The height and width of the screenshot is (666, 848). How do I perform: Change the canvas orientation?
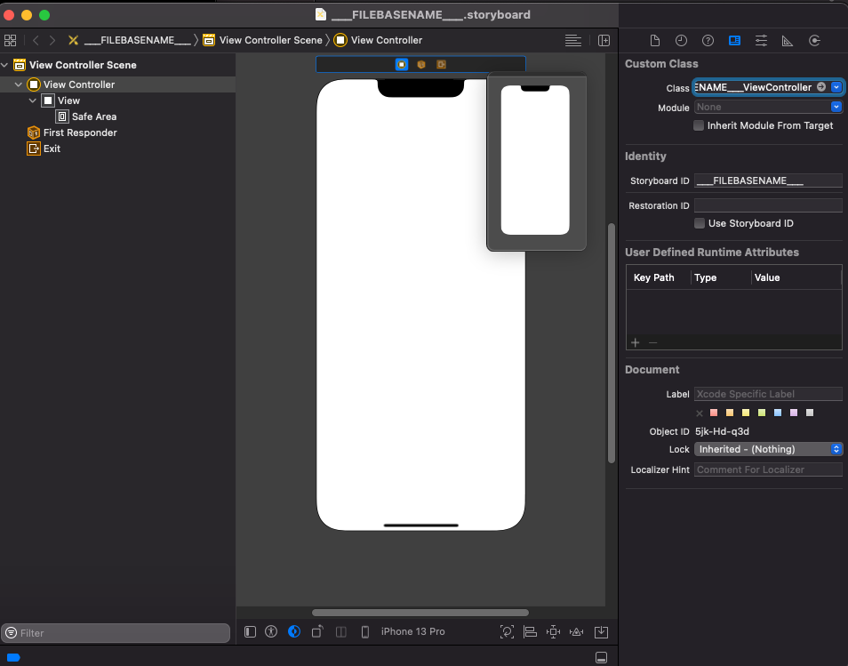[x=318, y=632]
